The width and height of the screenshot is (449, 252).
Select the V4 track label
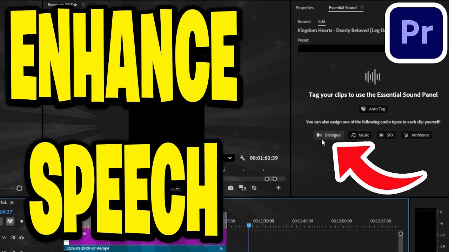click(4, 238)
